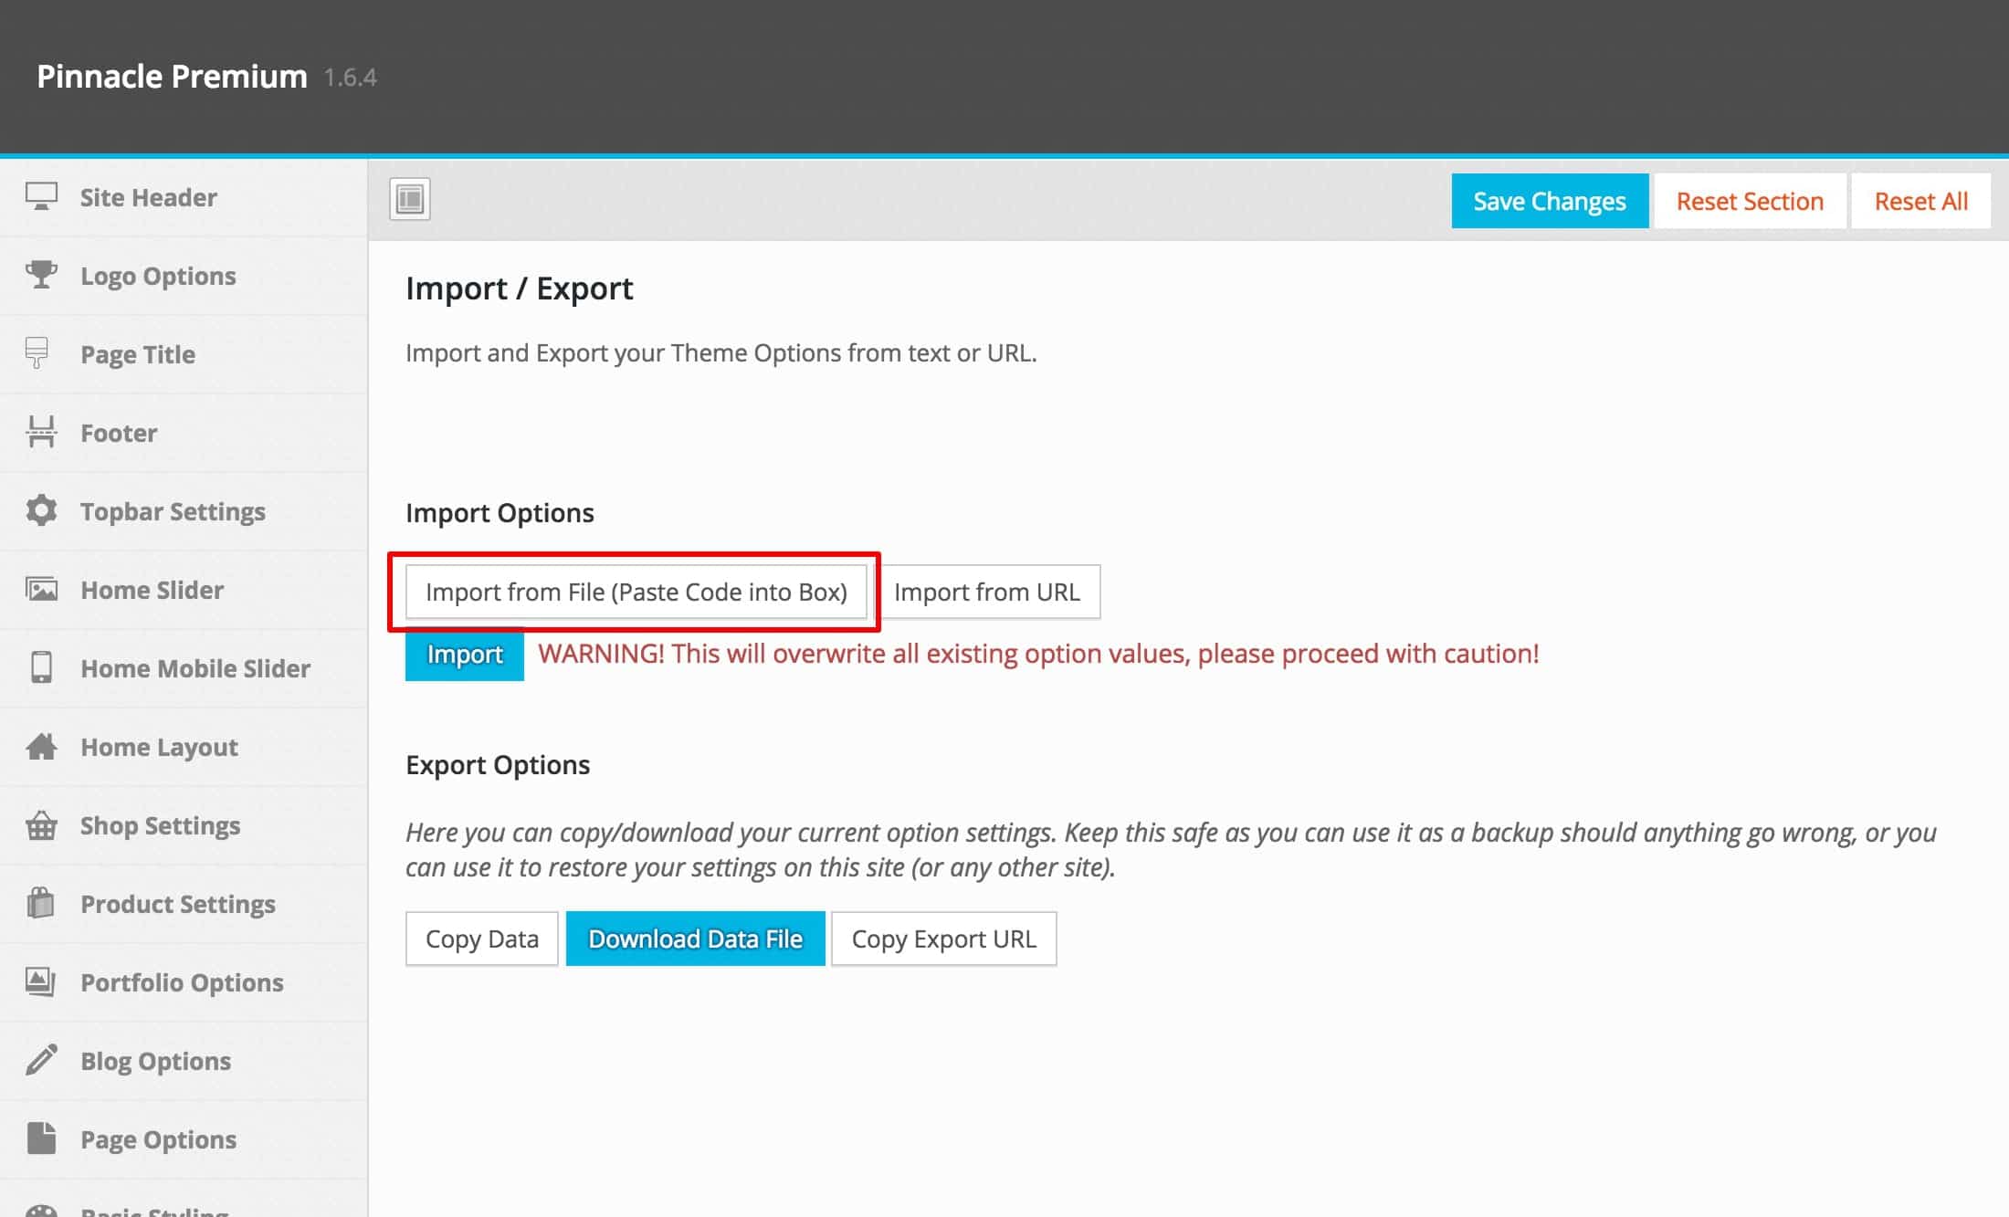
Task: Select the Home Slider image icon
Action: click(x=43, y=589)
